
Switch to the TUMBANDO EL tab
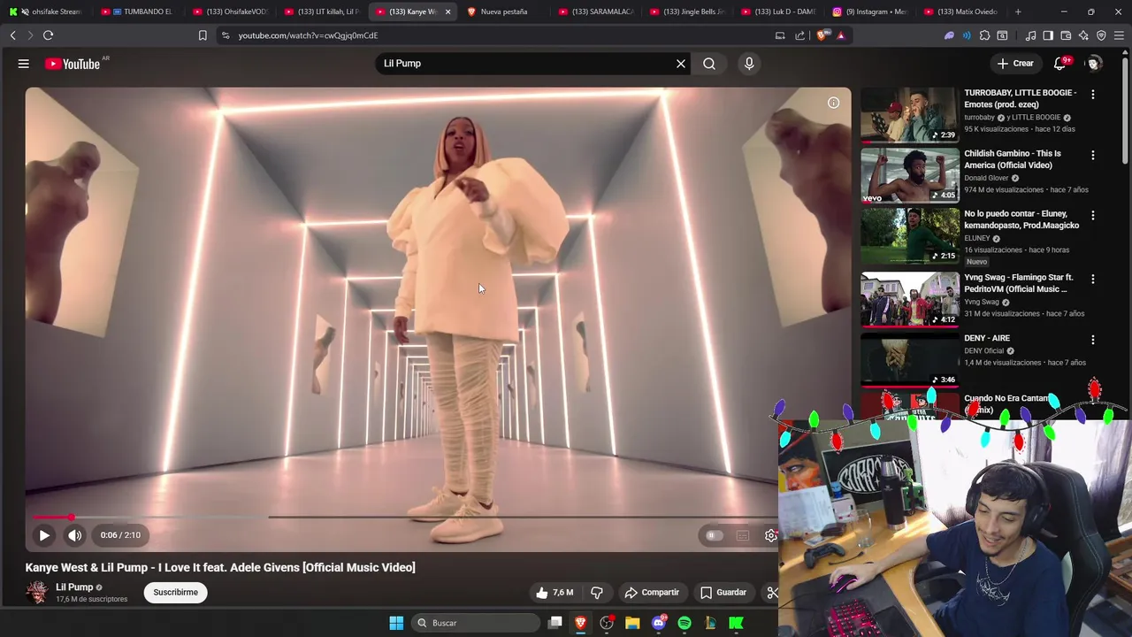138,12
